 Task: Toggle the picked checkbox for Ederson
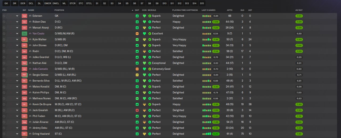pos(4,16)
